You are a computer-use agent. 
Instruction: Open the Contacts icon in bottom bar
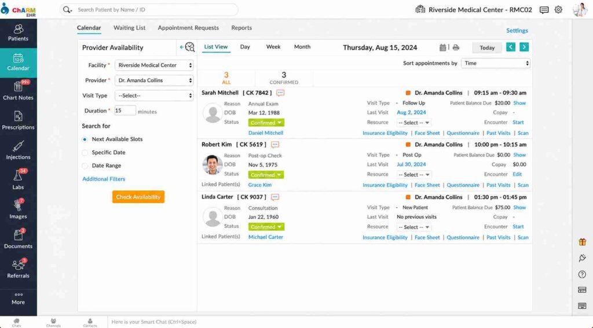(x=90, y=322)
